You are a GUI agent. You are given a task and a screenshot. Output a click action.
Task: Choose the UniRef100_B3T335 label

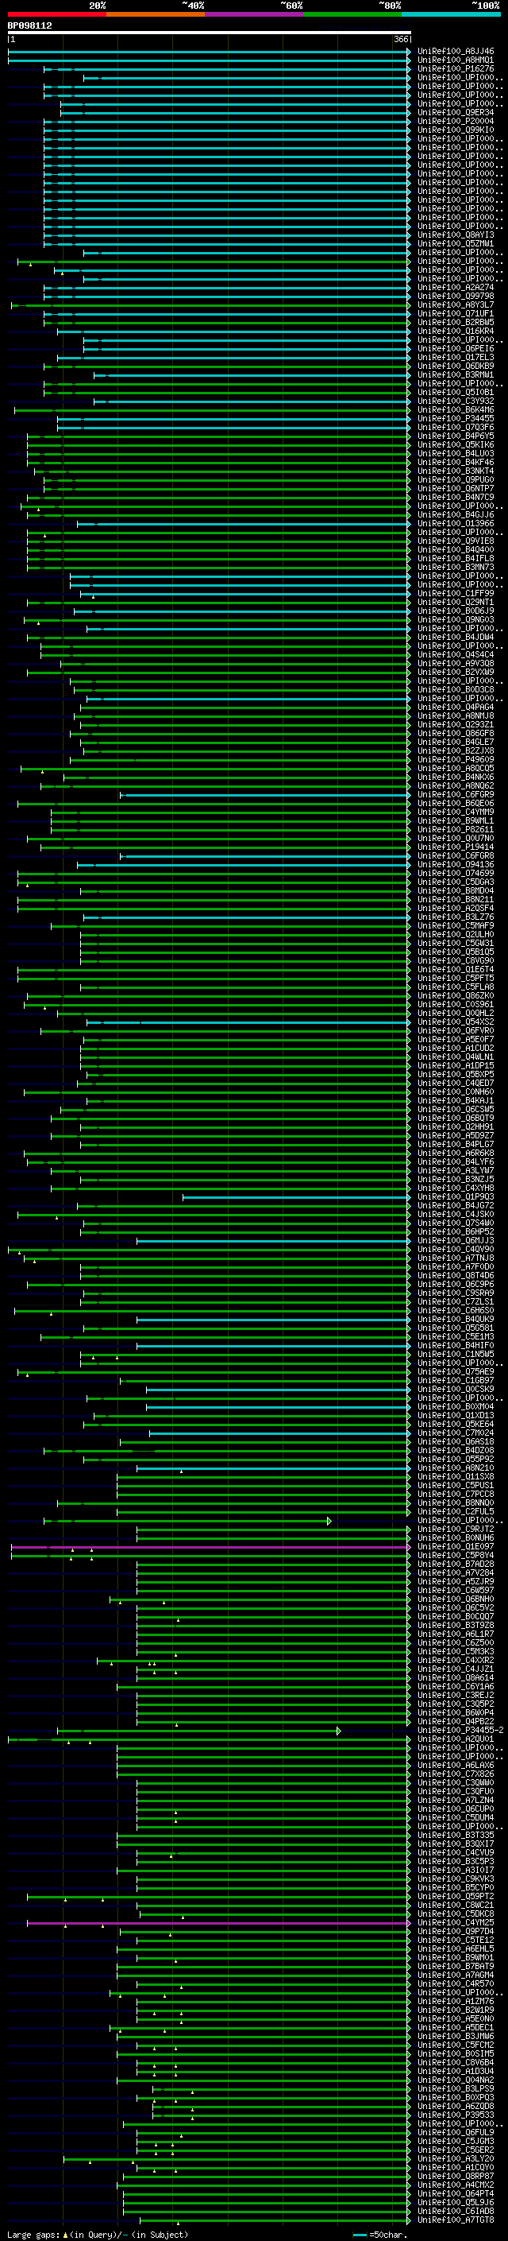point(455,1835)
